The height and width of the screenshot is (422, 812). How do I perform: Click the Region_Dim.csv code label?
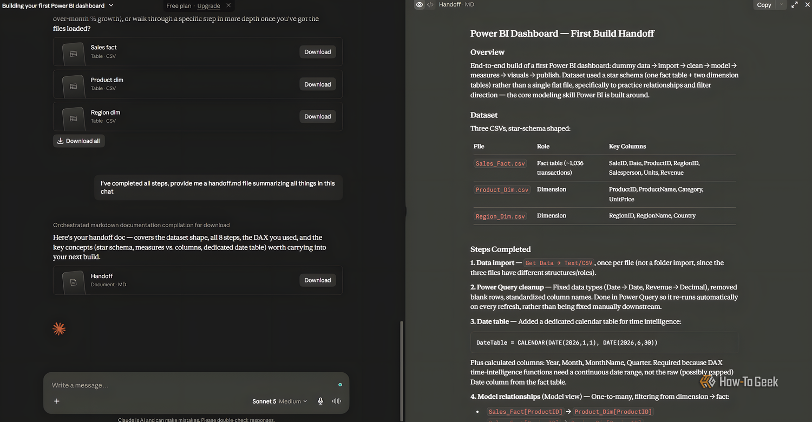click(500, 216)
